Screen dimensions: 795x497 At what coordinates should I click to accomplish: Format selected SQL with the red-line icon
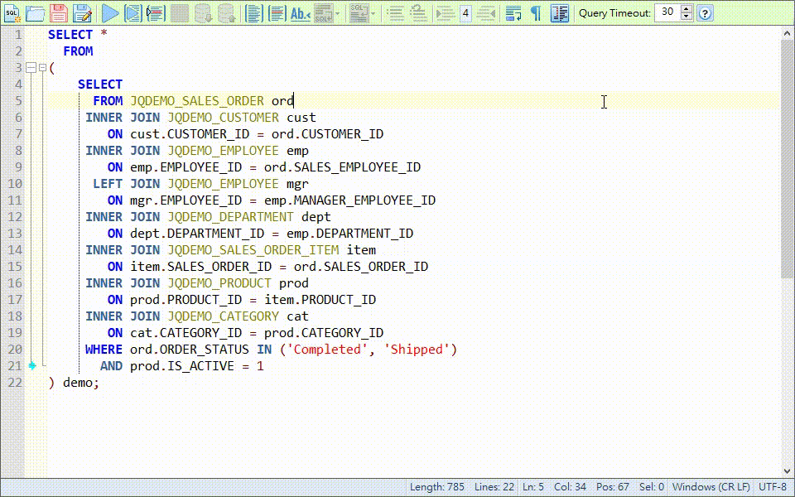pyautogui.click(x=277, y=13)
